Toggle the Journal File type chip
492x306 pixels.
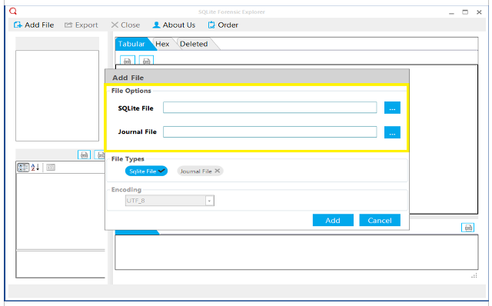200,171
